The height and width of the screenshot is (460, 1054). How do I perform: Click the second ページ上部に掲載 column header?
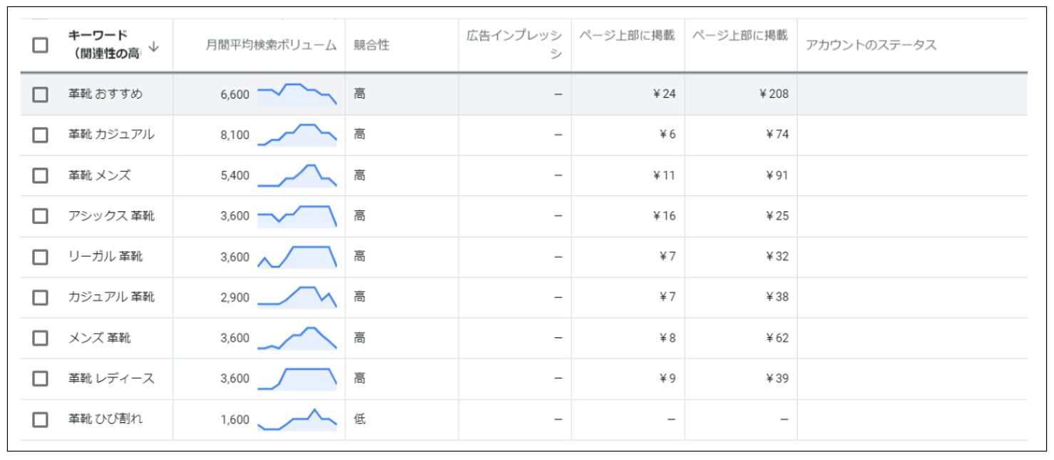pos(740,36)
